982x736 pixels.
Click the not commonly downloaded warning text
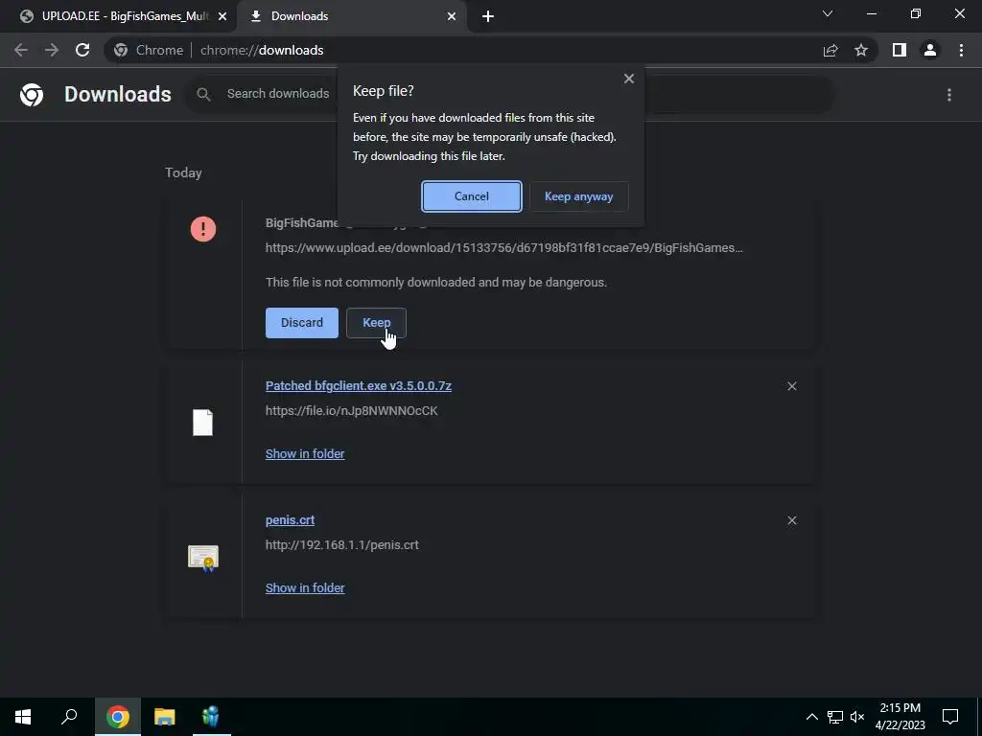436,283
